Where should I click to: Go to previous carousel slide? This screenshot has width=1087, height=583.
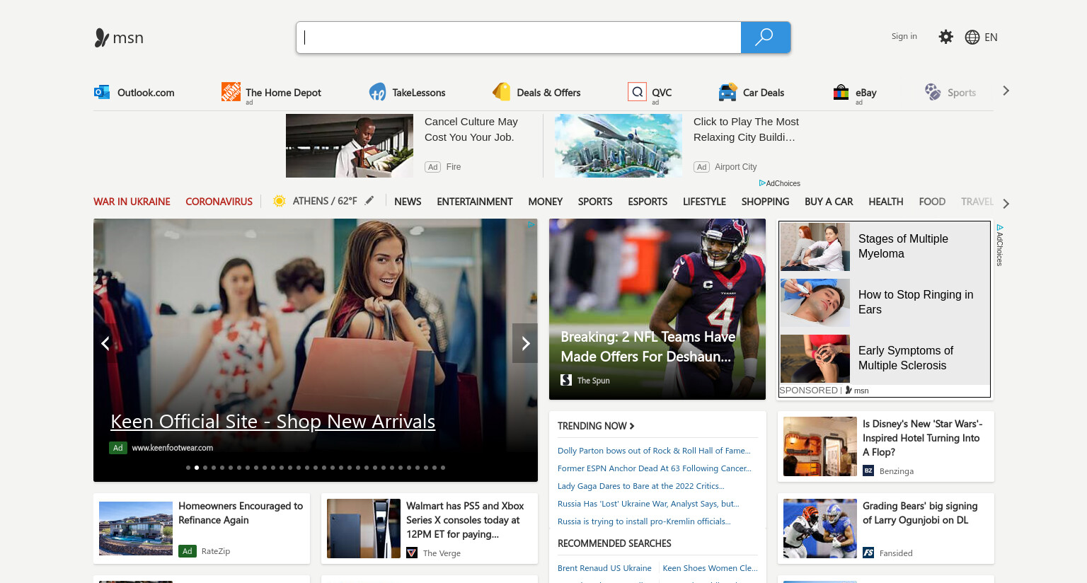point(105,343)
